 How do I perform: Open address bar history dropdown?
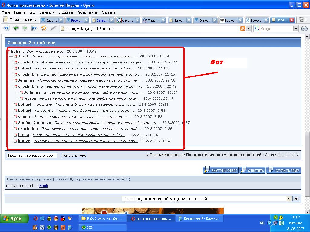click(249, 29)
